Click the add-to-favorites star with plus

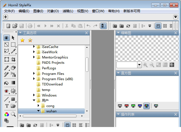(x=30, y=40)
